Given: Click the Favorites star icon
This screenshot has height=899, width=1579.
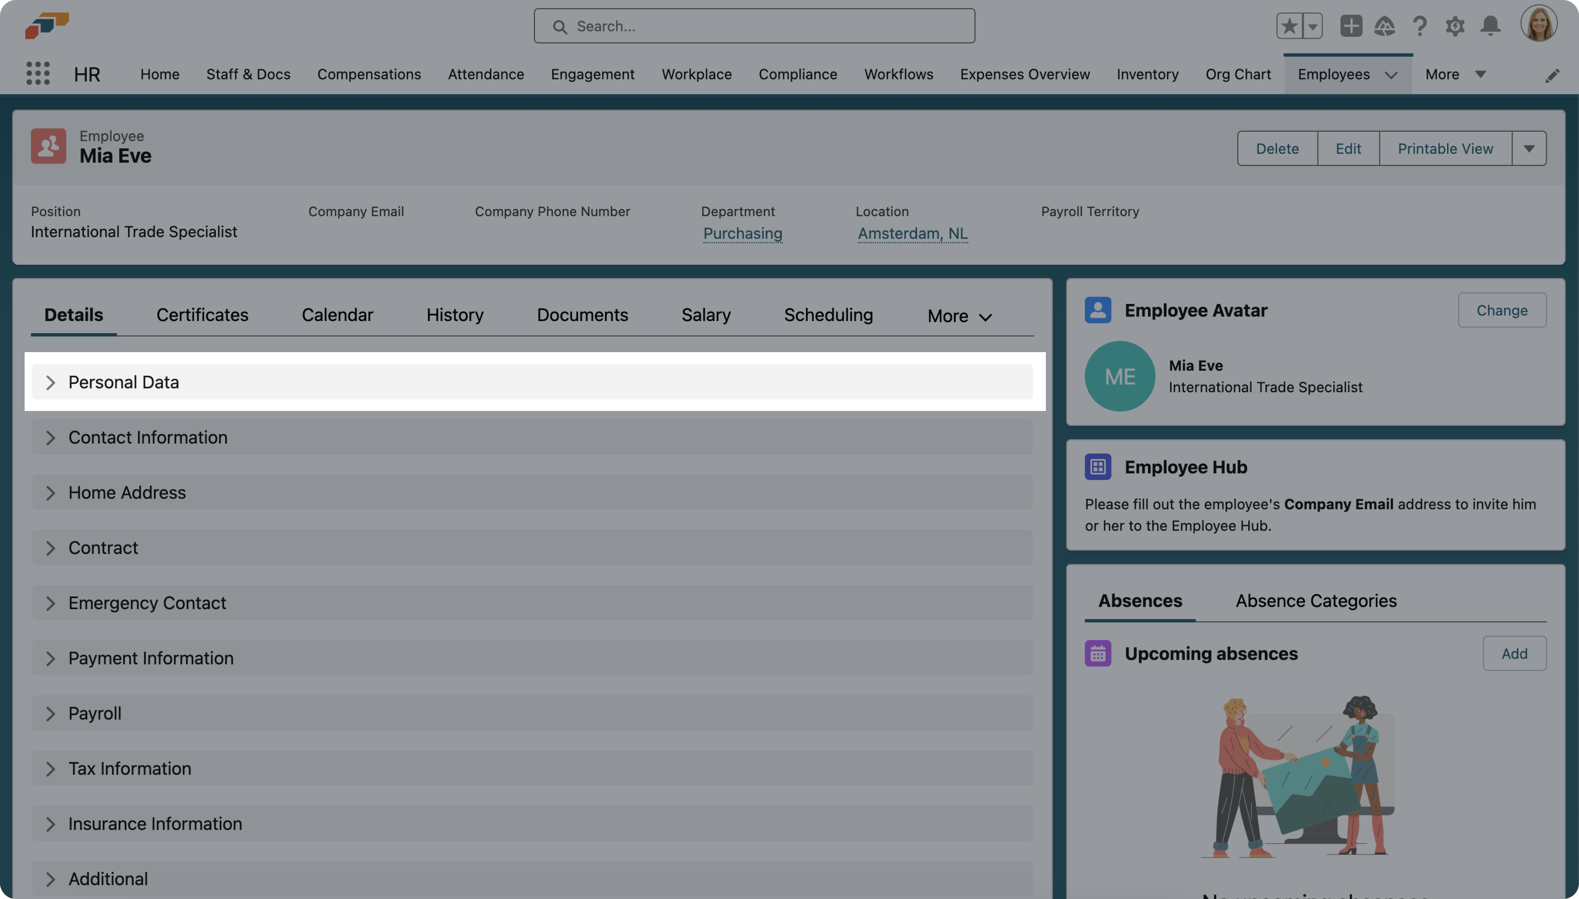Looking at the screenshot, I should 1289,26.
